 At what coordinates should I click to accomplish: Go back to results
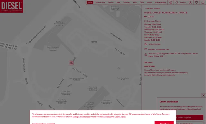point(152,8)
